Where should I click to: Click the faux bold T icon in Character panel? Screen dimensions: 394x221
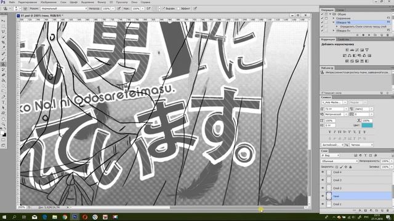[x=330, y=132]
